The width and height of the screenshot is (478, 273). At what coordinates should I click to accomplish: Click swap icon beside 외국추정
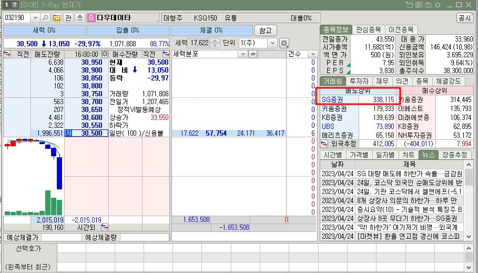pos(324,144)
